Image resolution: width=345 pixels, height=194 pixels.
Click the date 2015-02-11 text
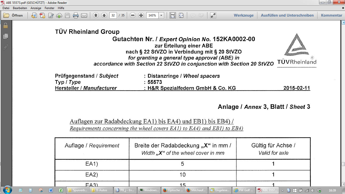click(297, 88)
